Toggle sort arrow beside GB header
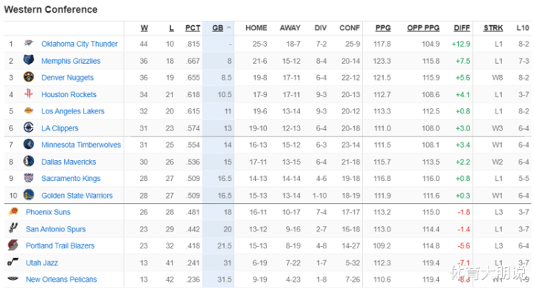This screenshot has width=534, height=290. point(229,28)
